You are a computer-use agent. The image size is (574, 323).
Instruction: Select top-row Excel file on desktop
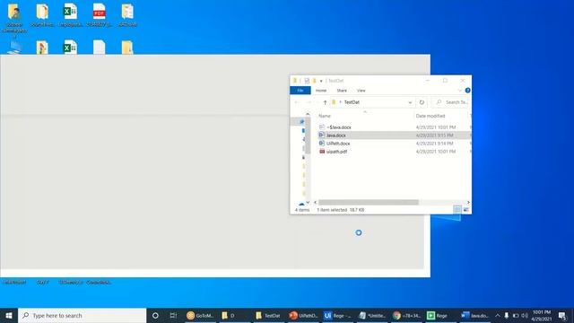pos(70,15)
